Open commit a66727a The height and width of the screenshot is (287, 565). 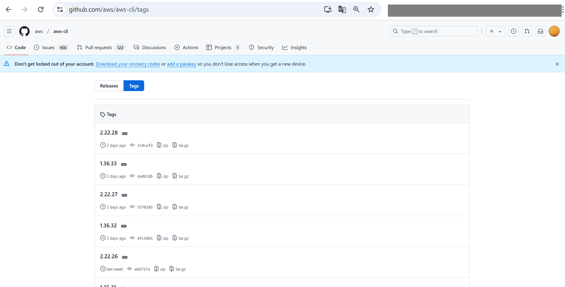click(x=138, y=269)
